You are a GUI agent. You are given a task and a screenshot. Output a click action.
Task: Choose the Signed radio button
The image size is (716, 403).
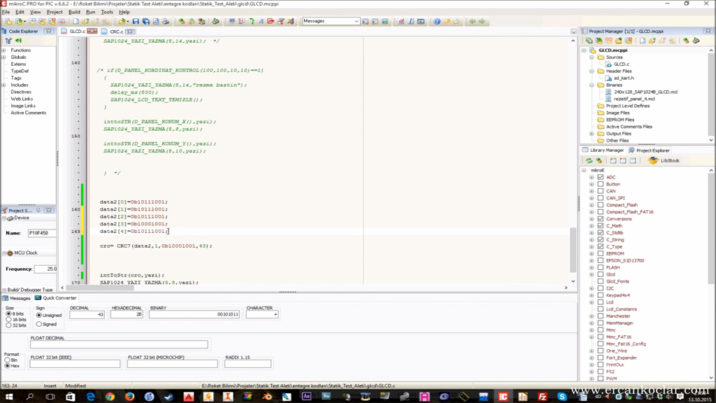[39, 324]
